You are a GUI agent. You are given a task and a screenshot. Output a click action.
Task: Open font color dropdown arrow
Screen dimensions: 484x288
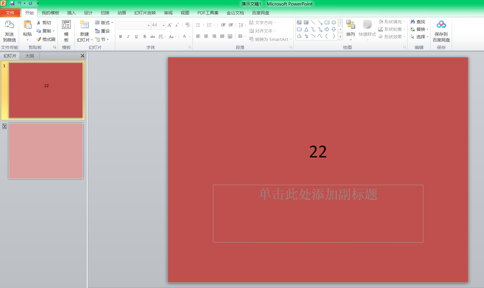190,36
